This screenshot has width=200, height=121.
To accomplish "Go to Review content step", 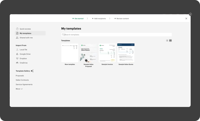I will click(x=122, y=19).
